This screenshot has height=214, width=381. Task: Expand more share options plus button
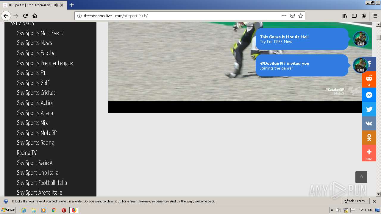pos(369,153)
